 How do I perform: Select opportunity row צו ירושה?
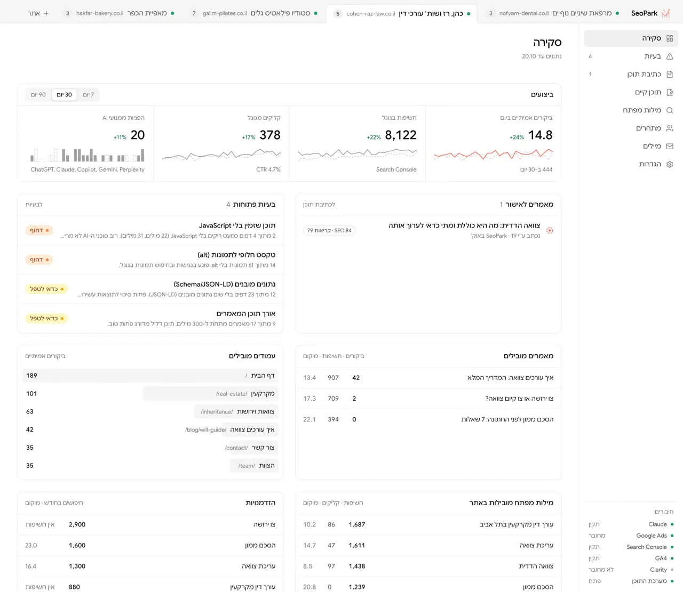tap(150, 525)
